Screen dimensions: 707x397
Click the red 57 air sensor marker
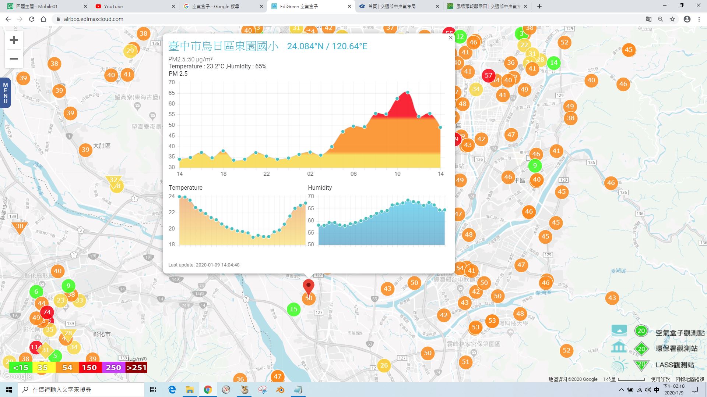[x=488, y=76]
